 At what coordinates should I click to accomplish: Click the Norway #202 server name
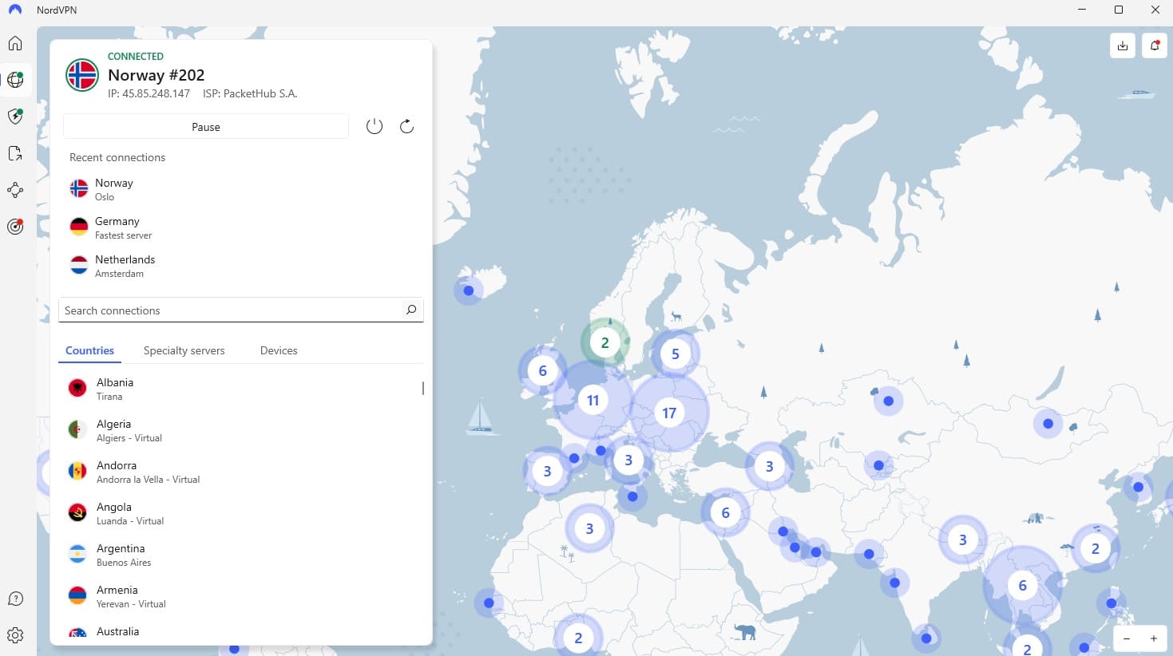(x=157, y=75)
